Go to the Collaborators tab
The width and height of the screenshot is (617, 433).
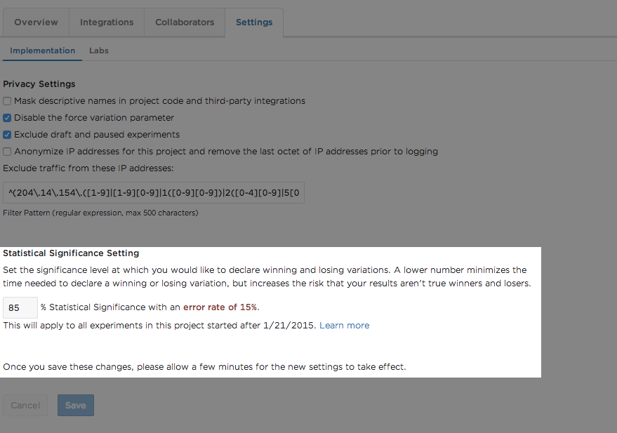(185, 22)
